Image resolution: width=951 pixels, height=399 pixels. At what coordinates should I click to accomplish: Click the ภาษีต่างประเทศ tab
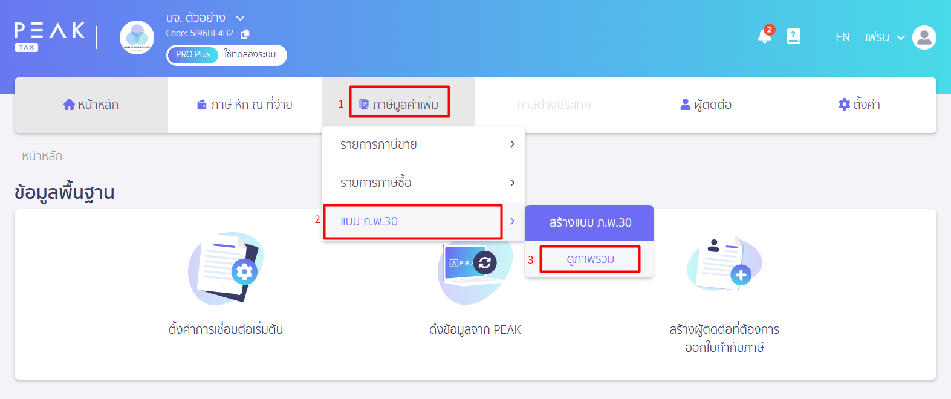553,105
